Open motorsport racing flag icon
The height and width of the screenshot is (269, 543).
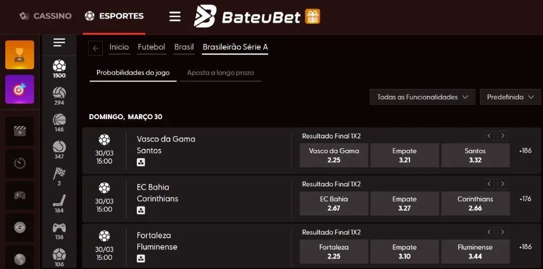coord(59,176)
